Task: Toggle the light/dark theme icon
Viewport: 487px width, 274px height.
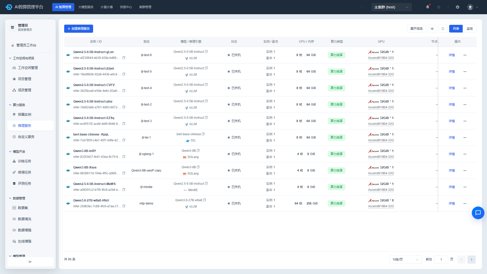Action: 439,7
